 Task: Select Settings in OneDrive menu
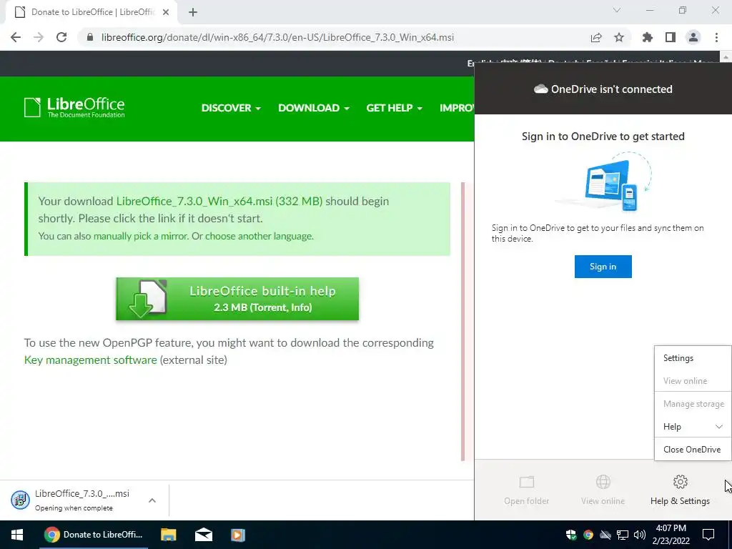(693, 358)
